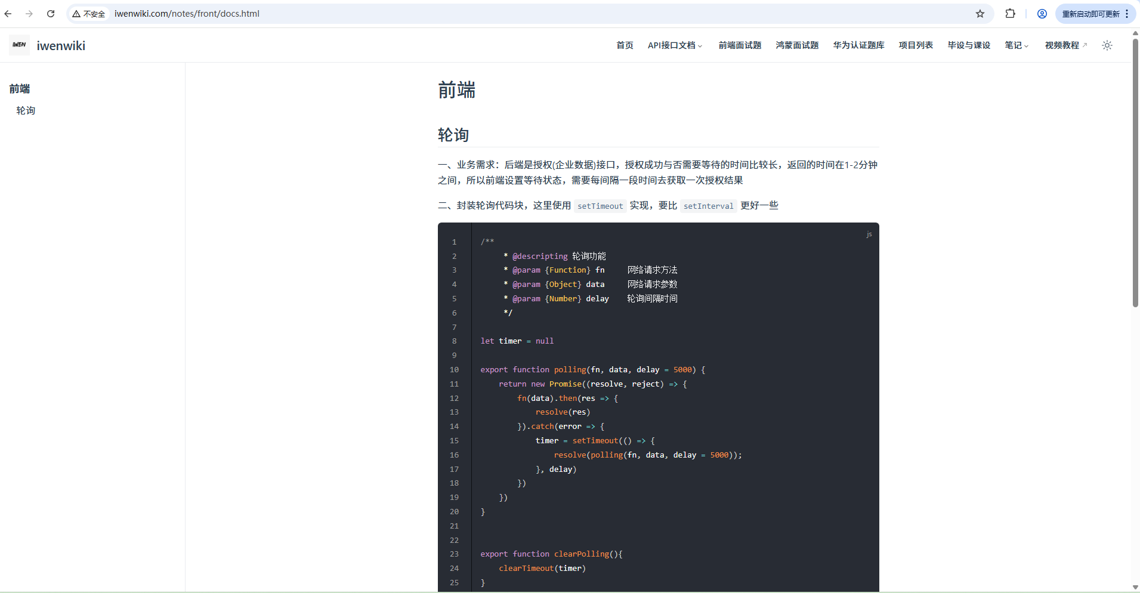The width and height of the screenshot is (1140, 593).
Task: Click the 轮询 section heading
Action: (x=453, y=135)
